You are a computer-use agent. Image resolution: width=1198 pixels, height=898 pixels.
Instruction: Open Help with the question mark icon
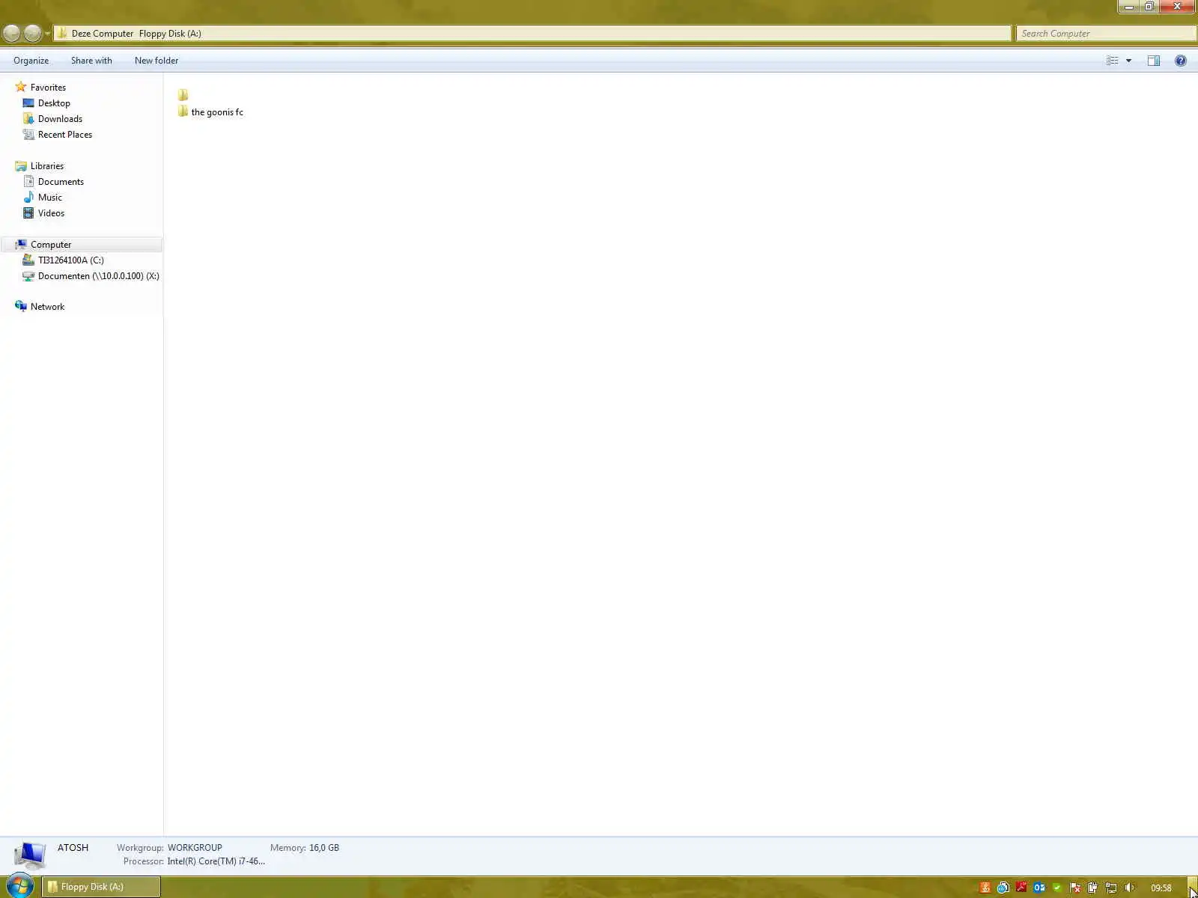point(1181,61)
